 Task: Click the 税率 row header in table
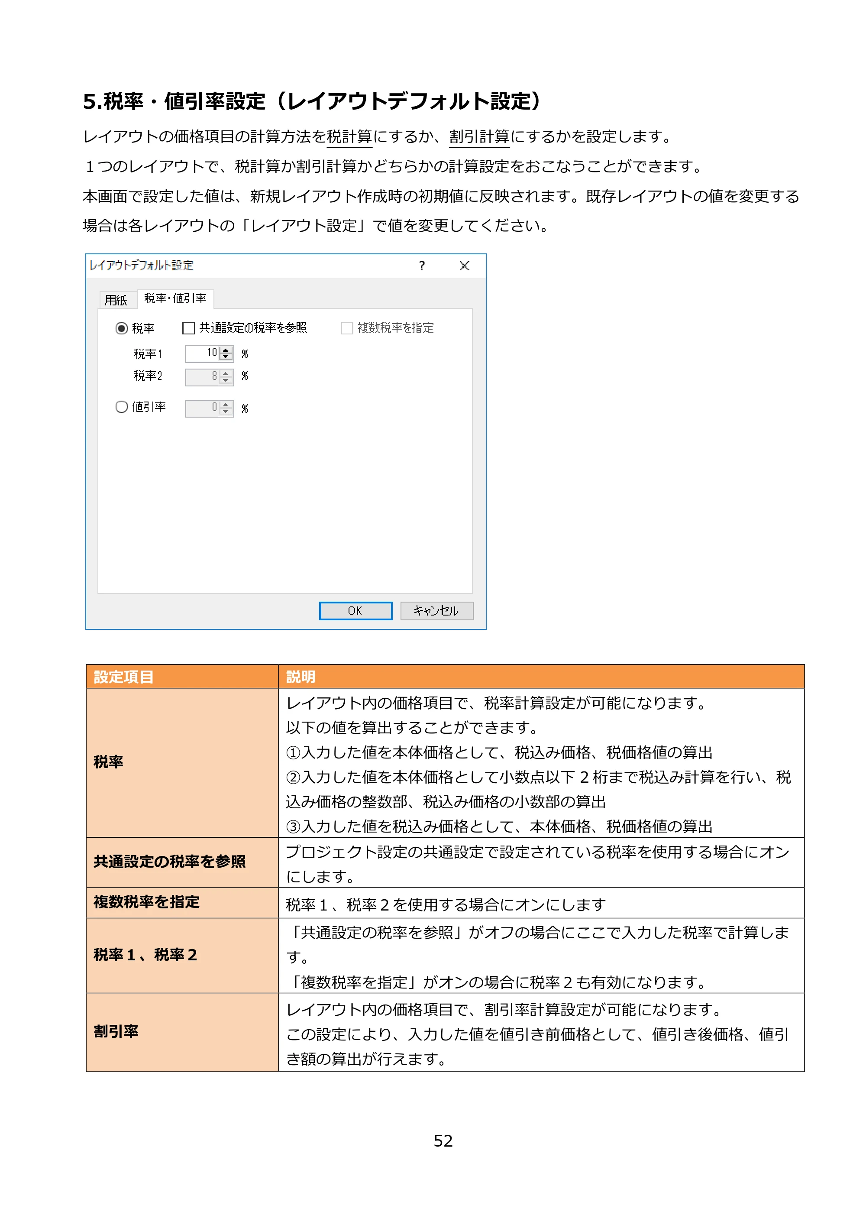point(182,762)
